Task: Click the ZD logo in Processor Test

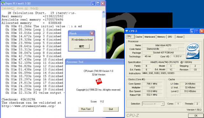Action: coord(99,82)
